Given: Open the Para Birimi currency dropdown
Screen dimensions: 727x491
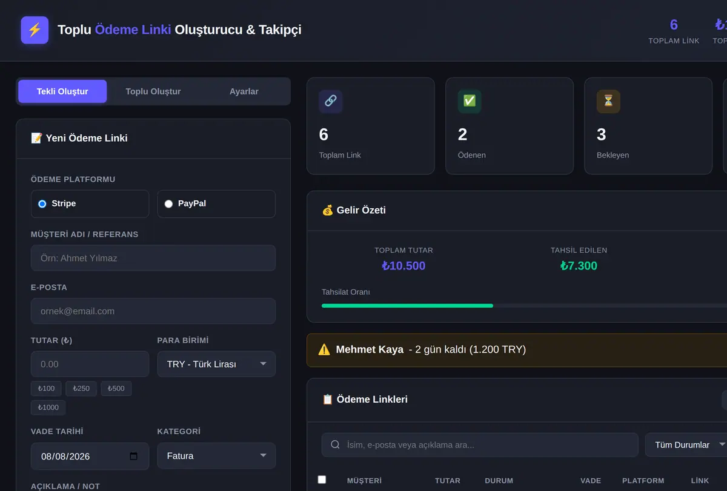Looking at the screenshot, I should (216, 364).
